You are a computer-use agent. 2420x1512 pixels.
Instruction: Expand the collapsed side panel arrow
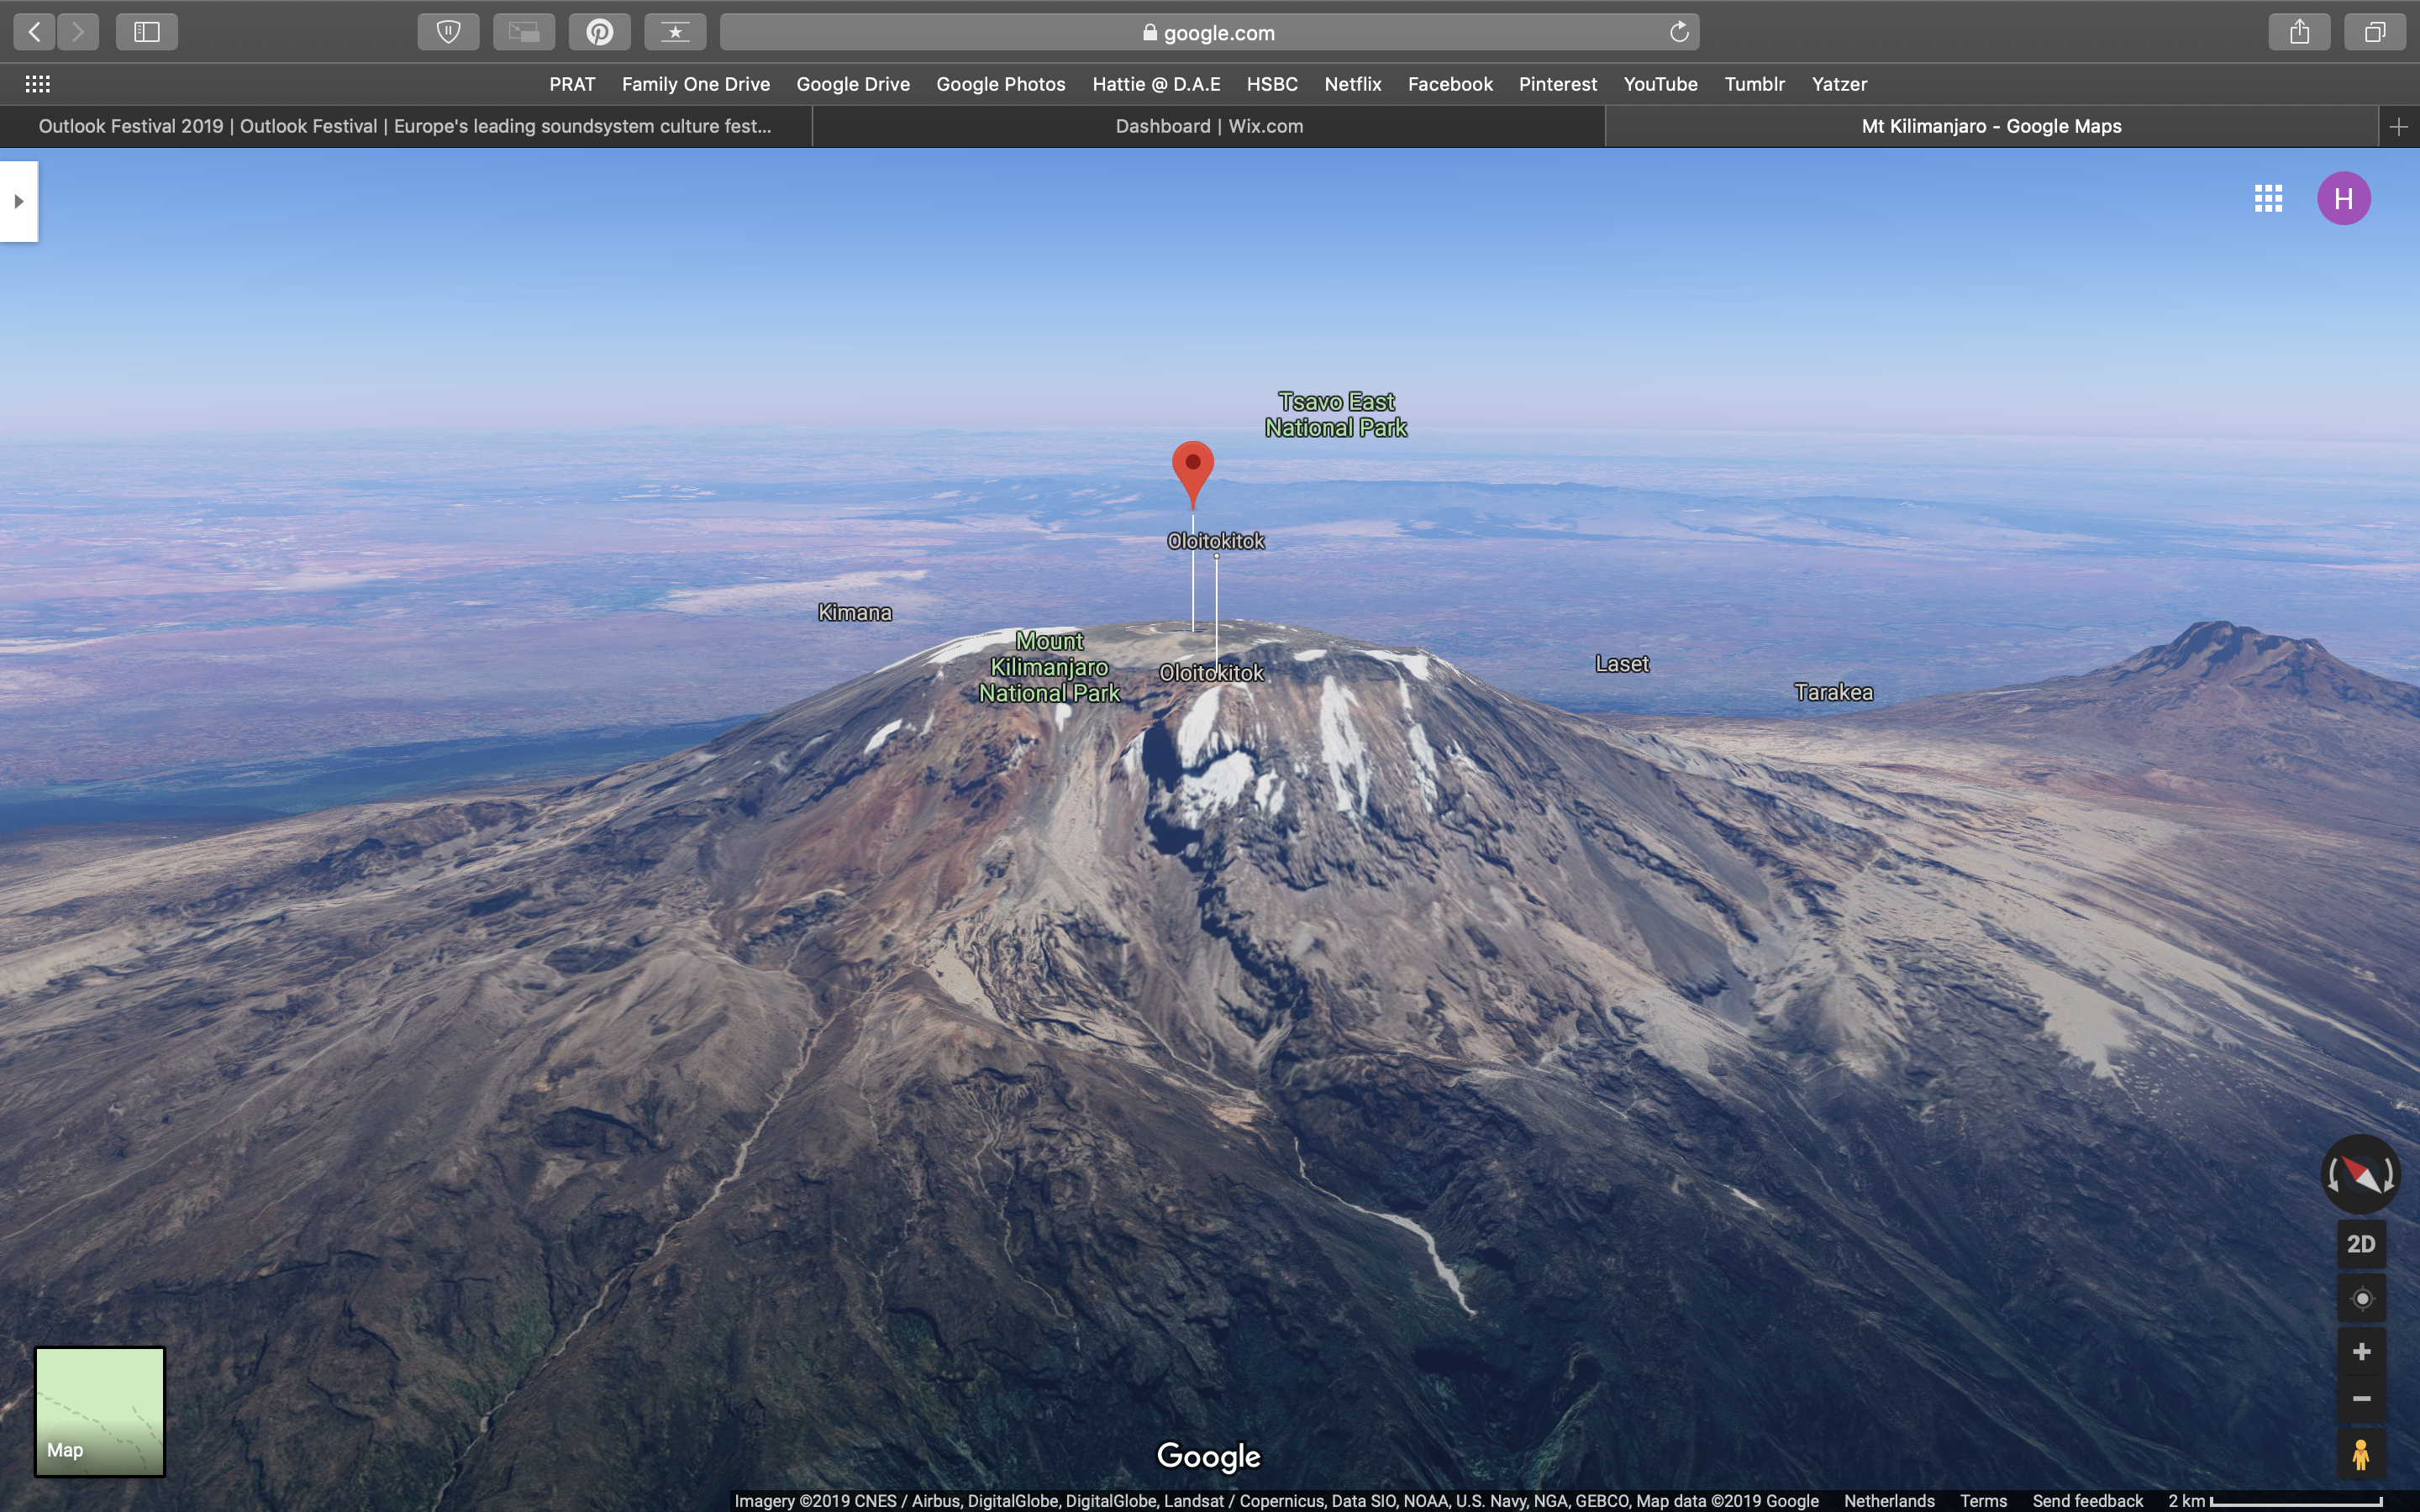pos(18,201)
